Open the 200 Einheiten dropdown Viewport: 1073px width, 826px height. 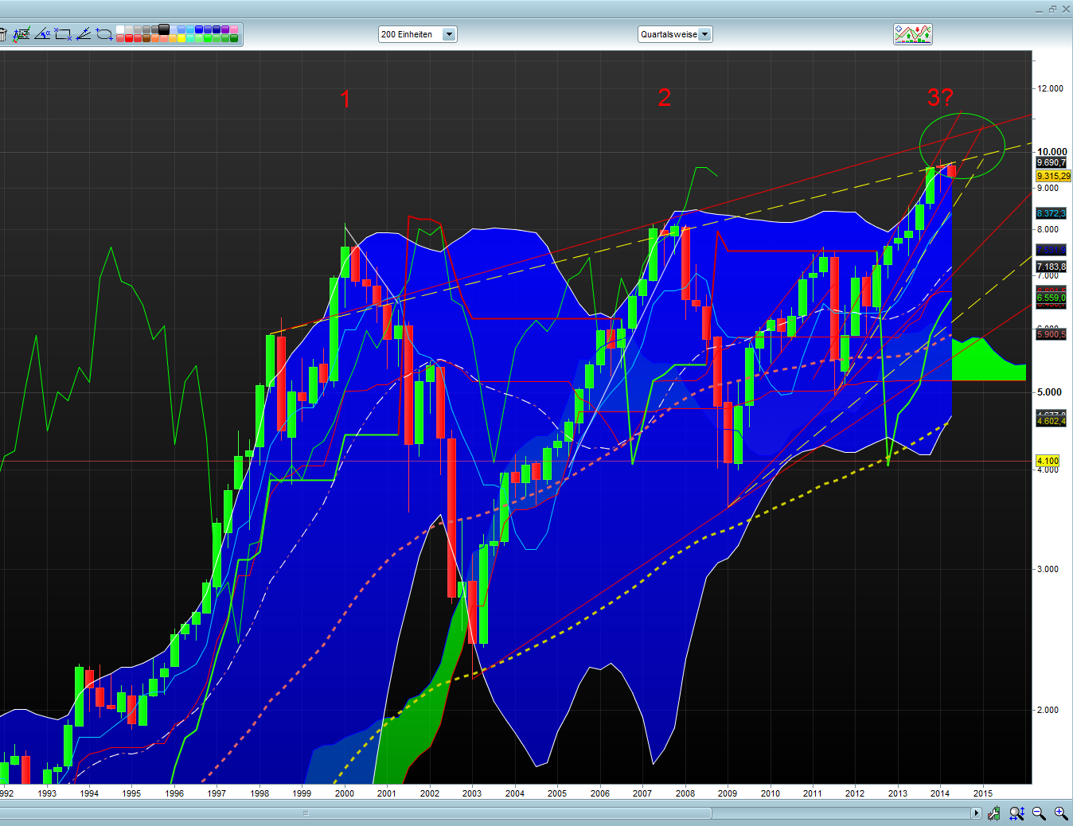pos(450,34)
